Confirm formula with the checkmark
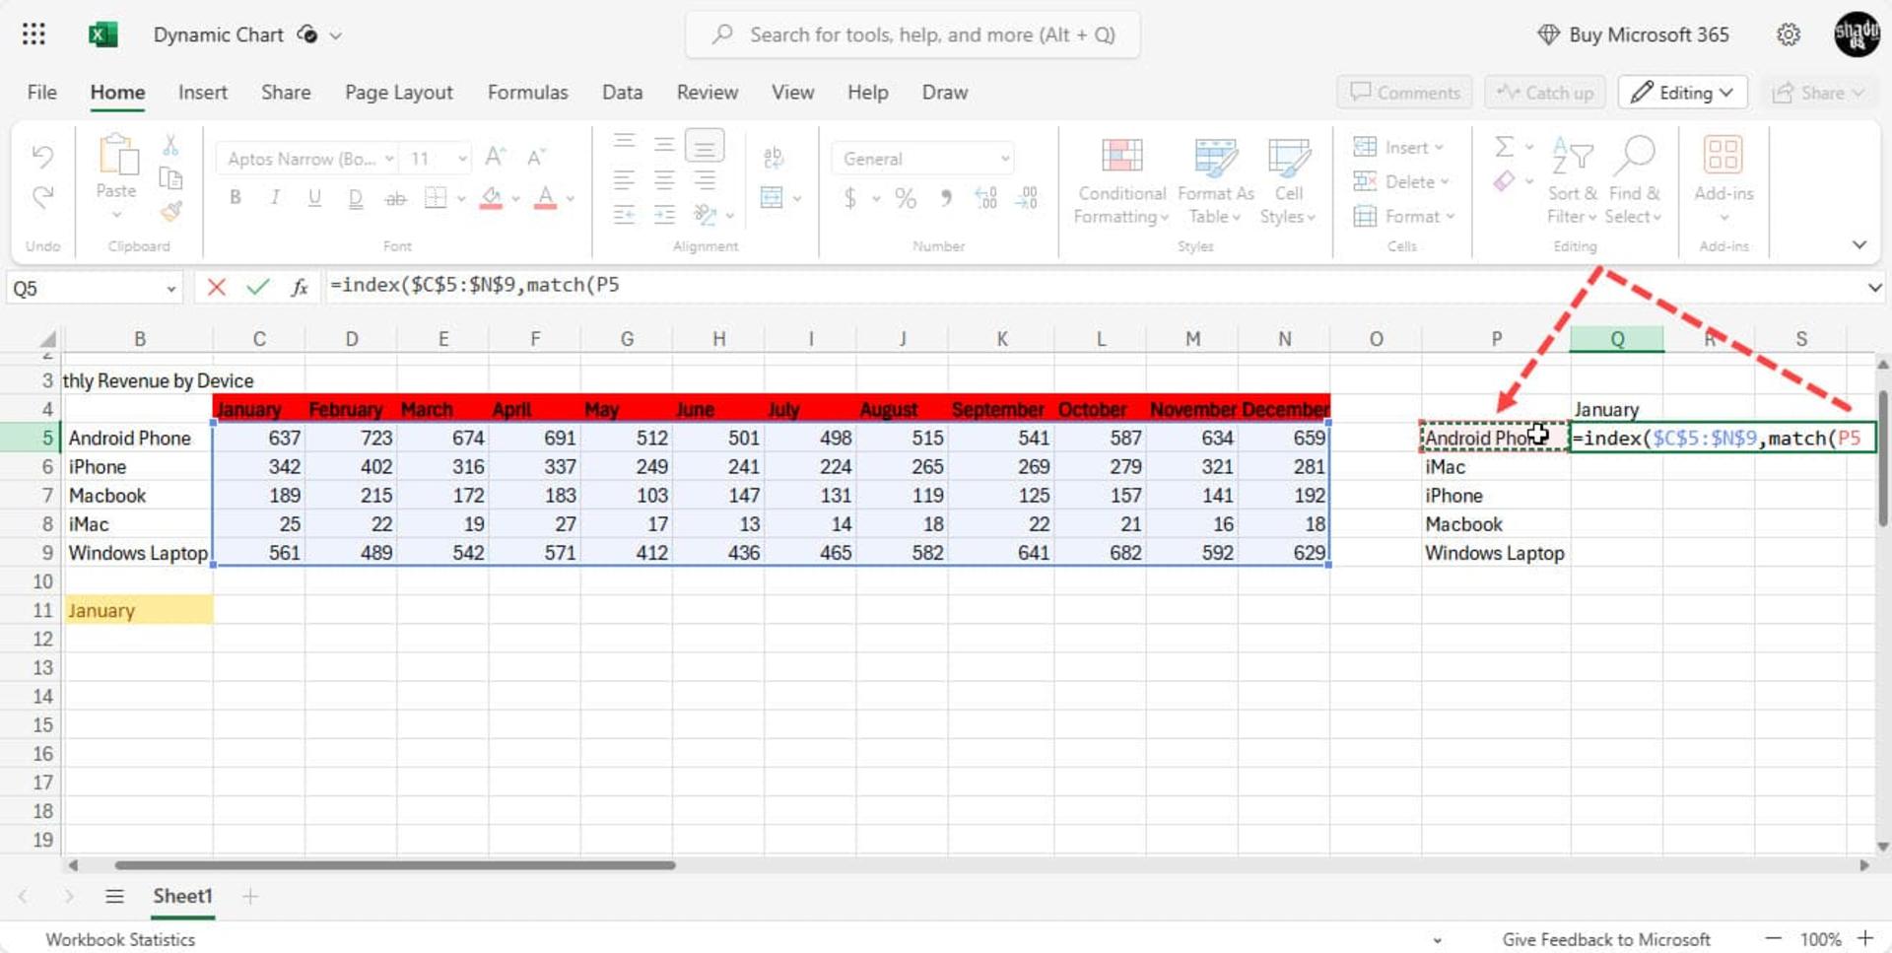This screenshot has height=953, width=1892. coord(258,287)
